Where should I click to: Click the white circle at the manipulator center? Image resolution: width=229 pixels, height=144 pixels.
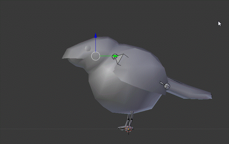click(x=96, y=56)
